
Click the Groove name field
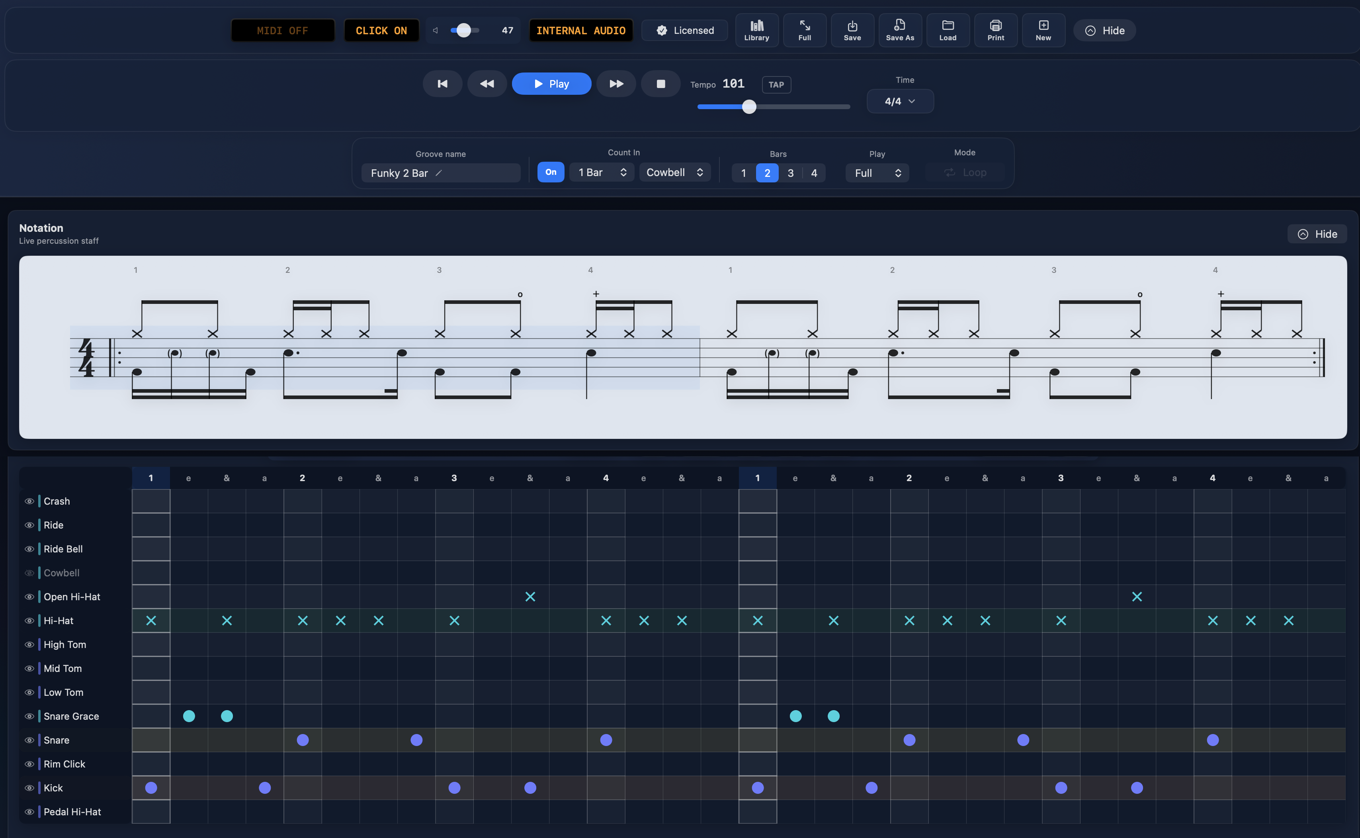pos(441,173)
